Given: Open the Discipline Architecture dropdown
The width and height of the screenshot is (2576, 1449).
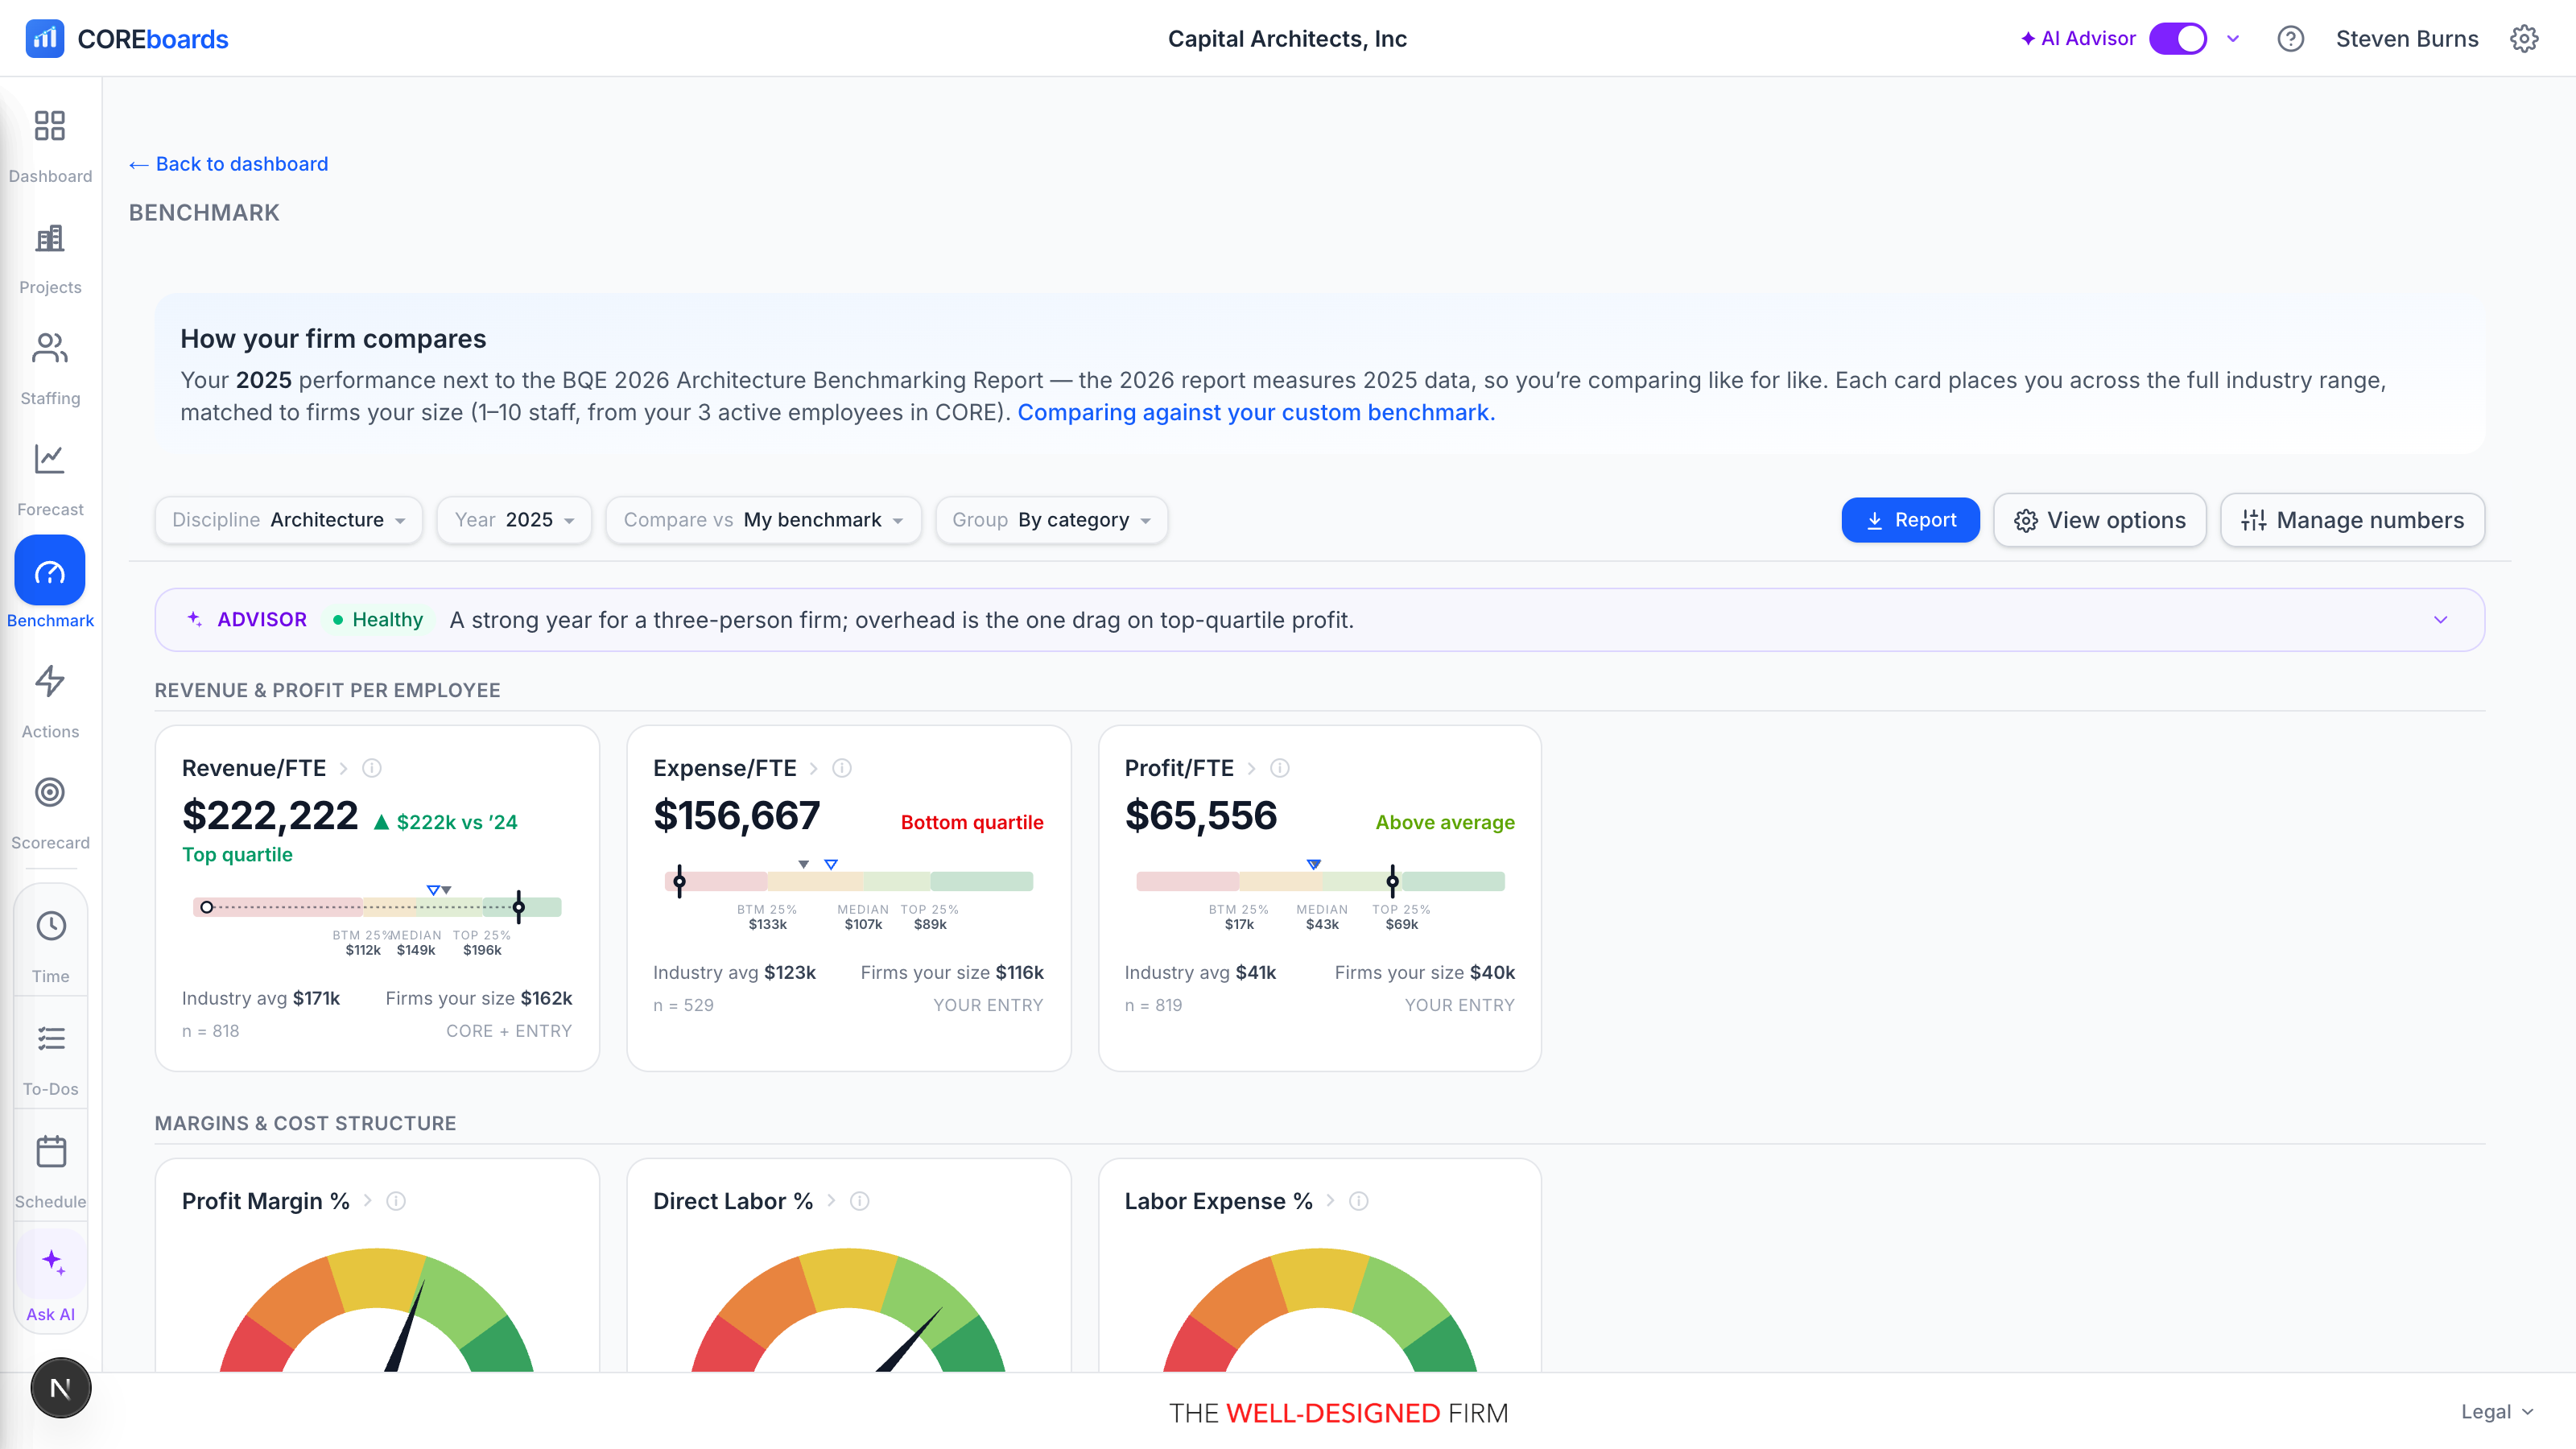Looking at the screenshot, I should tap(289, 520).
